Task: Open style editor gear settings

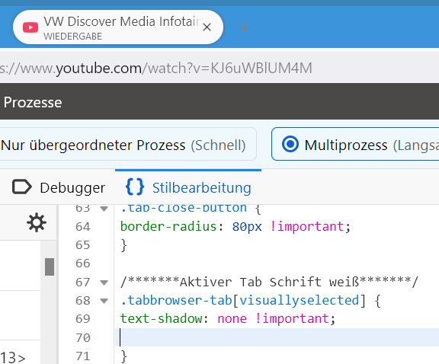Action: pyautogui.click(x=37, y=222)
